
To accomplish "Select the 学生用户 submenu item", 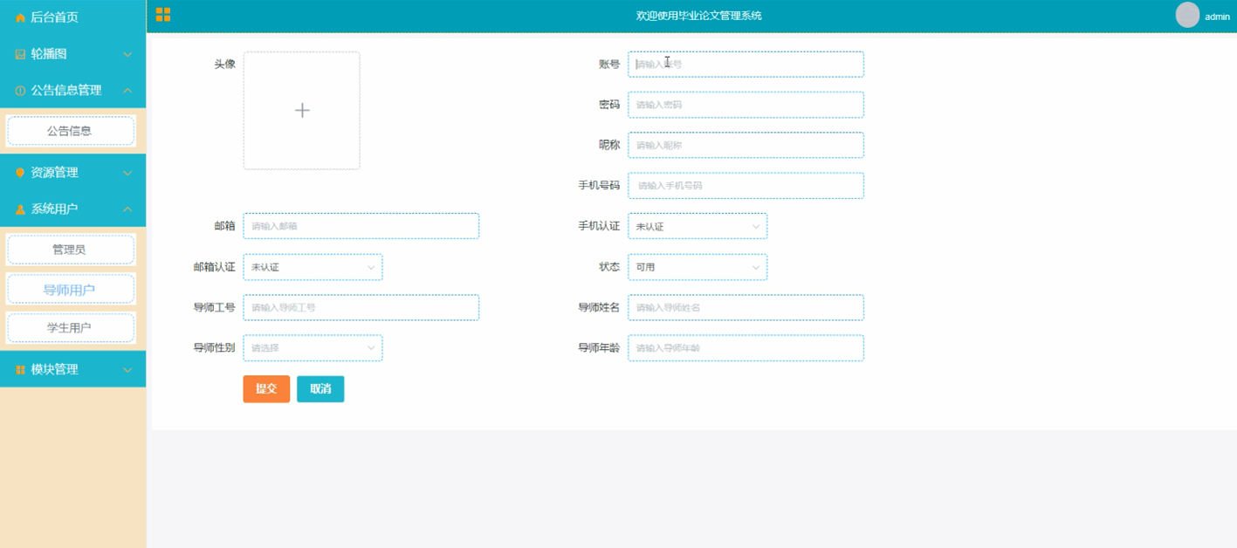I will 71,328.
